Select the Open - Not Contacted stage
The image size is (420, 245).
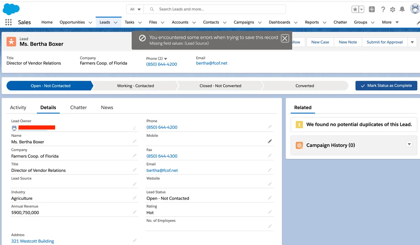50,86
